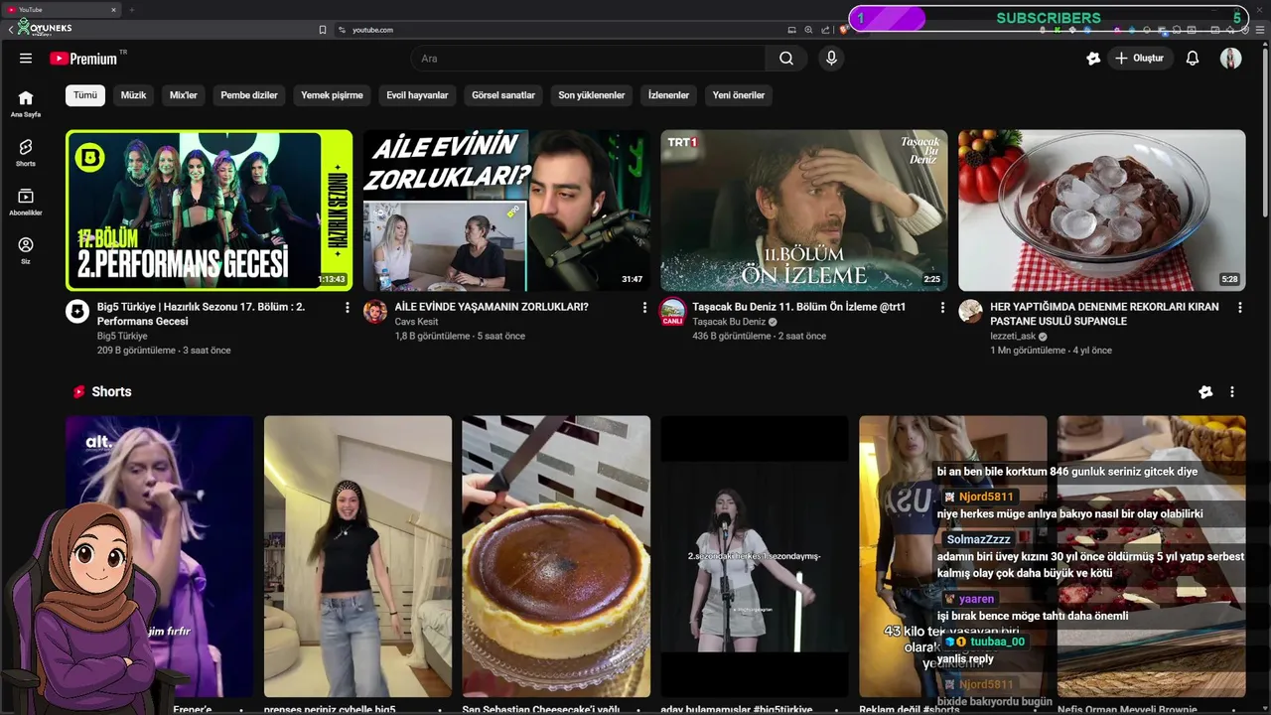
Task: Select the Evcil hayvanlar chip
Action: (417, 95)
